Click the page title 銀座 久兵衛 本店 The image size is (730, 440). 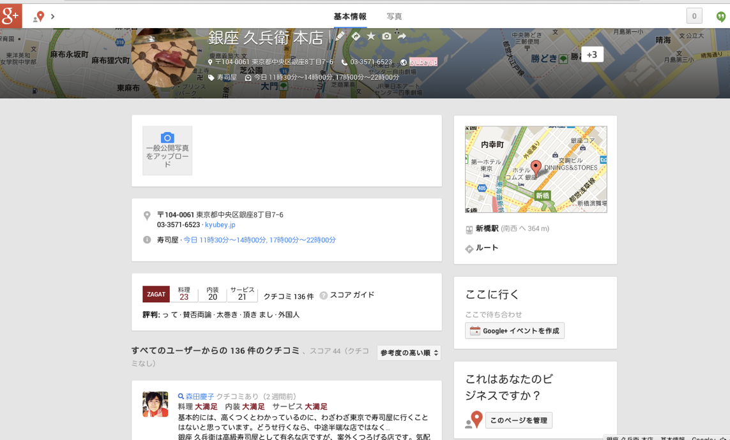tap(266, 38)
